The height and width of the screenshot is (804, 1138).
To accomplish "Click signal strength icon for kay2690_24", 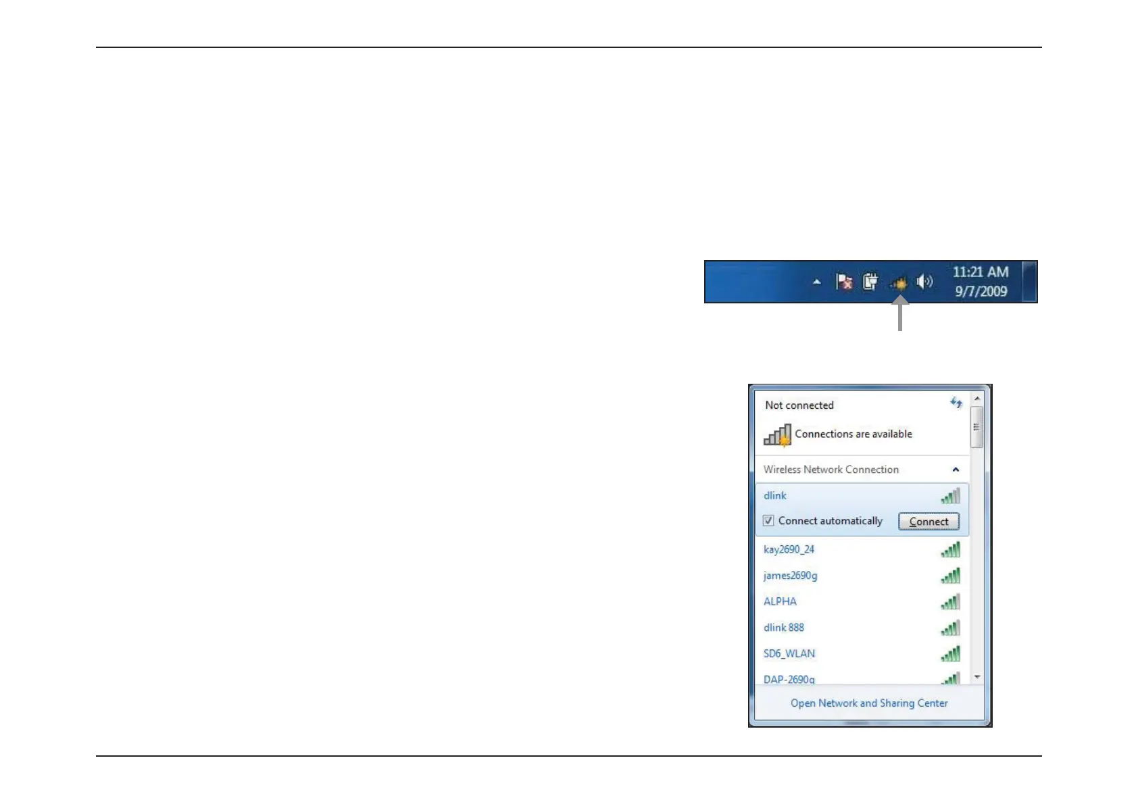I will click(950, 549).
